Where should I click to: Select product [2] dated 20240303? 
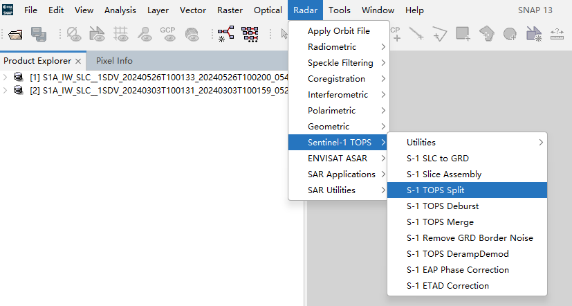coord(159,91)
